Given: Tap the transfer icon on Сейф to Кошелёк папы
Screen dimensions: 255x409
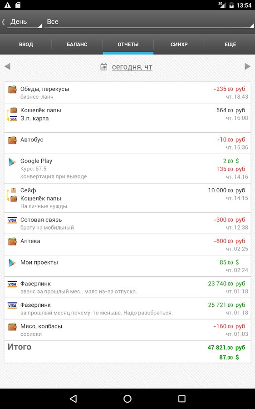Looking at the screenshot, I should (12, 195).
